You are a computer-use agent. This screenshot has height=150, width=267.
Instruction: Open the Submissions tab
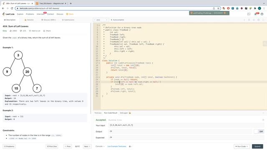point(68,20)
